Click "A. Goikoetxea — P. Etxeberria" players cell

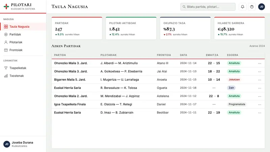click(x=122, y=71)
